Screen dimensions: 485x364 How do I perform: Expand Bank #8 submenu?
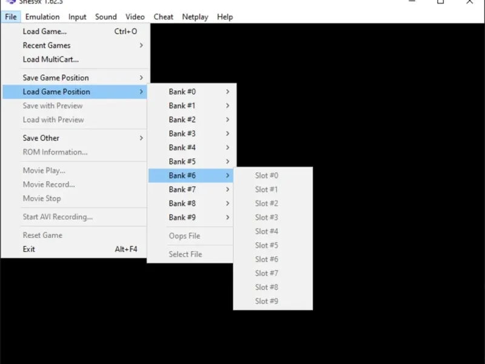pos(190,203)
